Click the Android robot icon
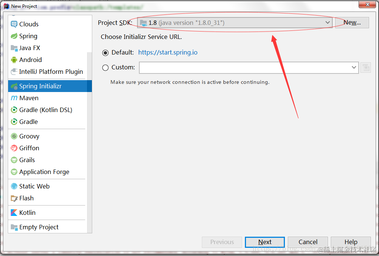This screenshot has height=256, width=379. [x=14, y=60]
